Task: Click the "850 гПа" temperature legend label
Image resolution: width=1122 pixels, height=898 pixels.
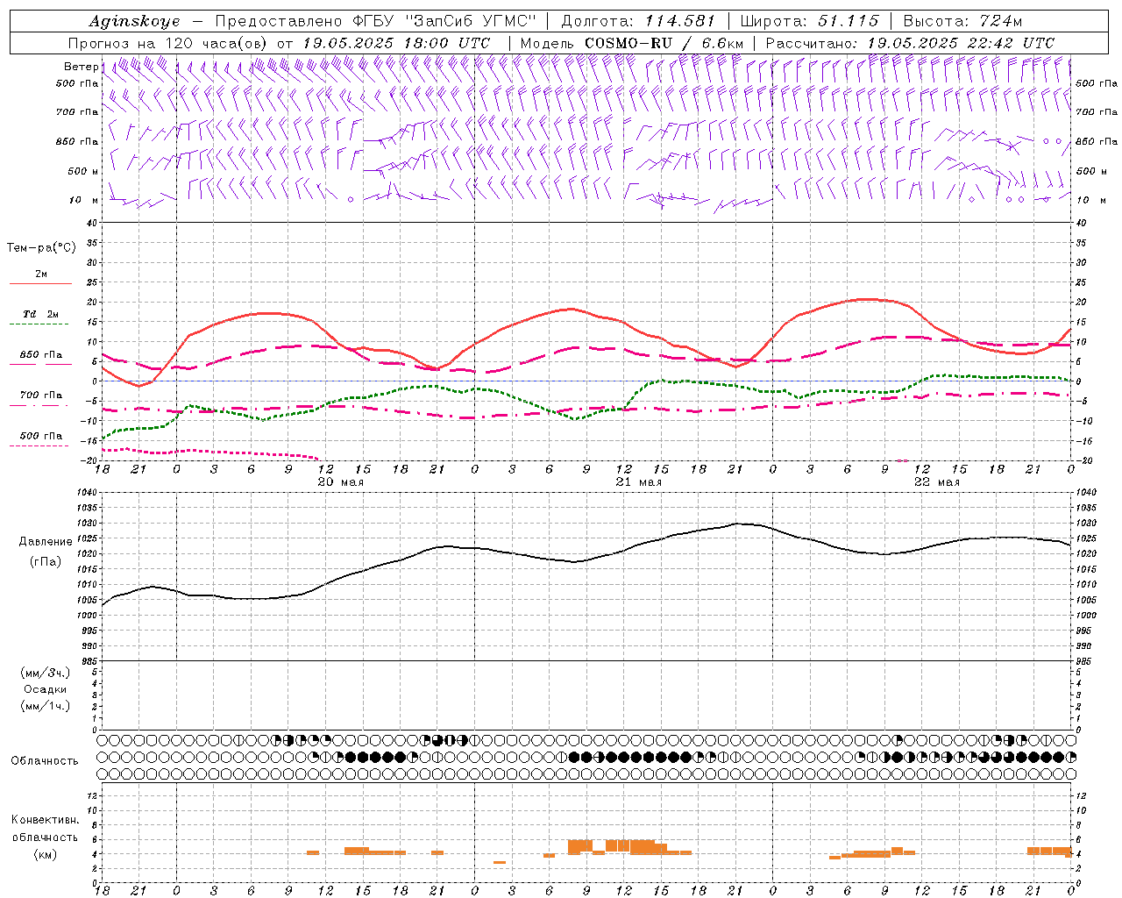Action: 41,355
